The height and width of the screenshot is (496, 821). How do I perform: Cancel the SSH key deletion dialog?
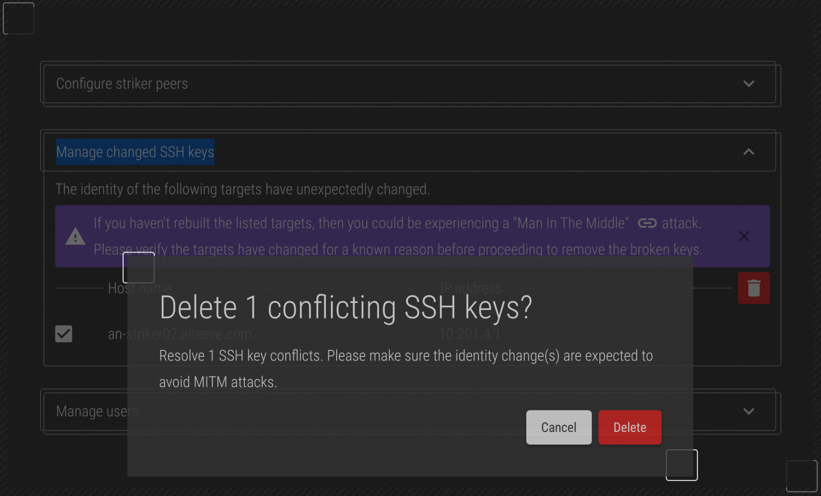[x=558, y=427]
